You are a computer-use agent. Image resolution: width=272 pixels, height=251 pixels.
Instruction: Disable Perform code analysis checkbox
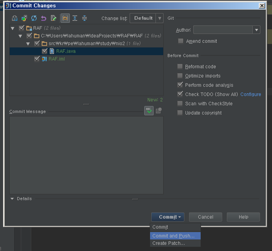[x=180, y=85]
